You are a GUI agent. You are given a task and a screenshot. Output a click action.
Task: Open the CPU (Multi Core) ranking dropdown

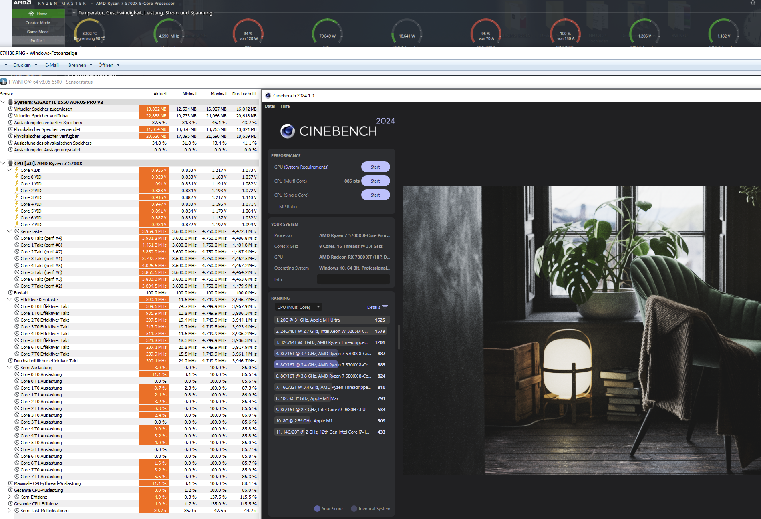(299, 307)
